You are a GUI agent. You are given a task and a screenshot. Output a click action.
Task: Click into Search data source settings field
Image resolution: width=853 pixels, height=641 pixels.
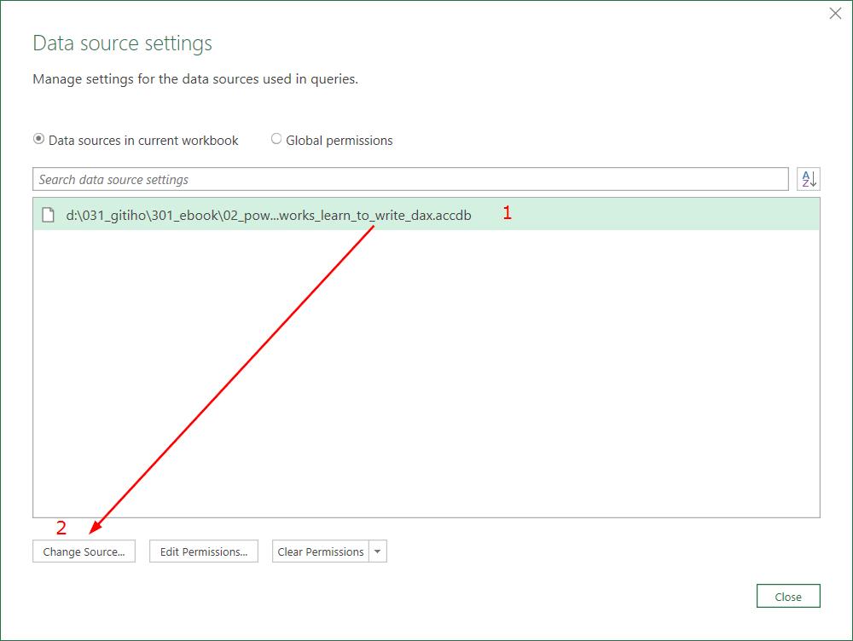409,180
